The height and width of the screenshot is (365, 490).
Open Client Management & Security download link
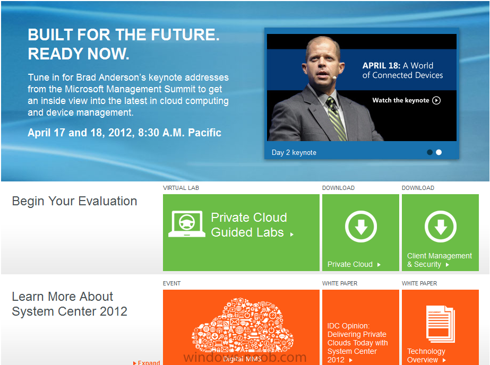click(x=440, y=260)
